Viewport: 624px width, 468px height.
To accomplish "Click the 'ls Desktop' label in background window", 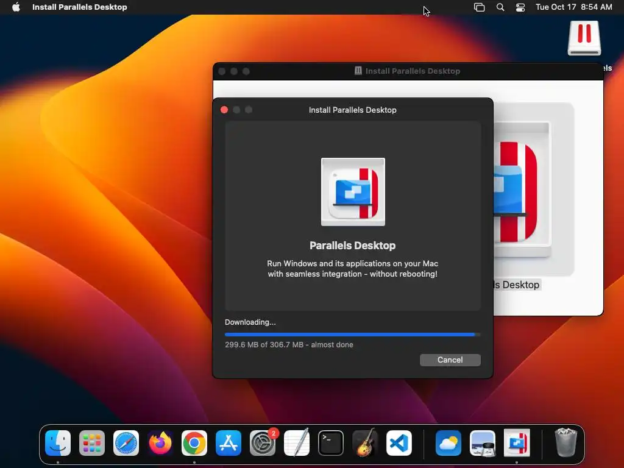I will [x=517, y=285].
